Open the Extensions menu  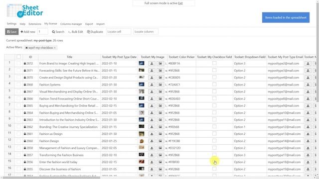35,24
